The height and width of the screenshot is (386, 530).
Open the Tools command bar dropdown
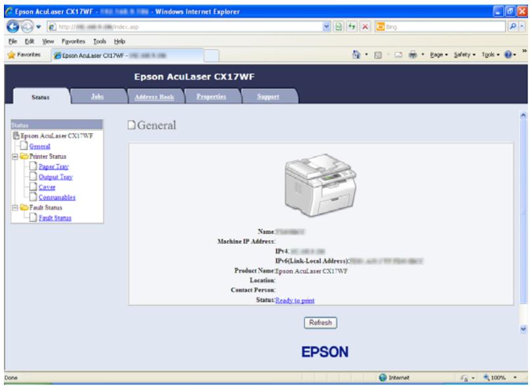pos(491,55)
